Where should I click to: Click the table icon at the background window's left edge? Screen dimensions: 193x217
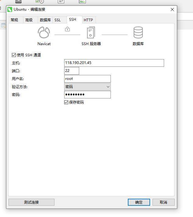pos(3,26)
